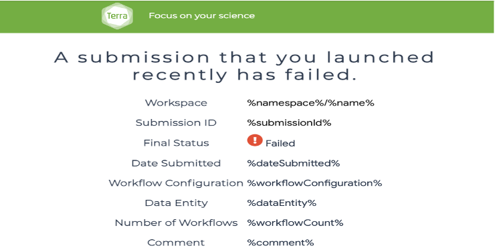The width and height of the screenshot is (495, 250).
Task: Click the Workflow Configuration label
Action: coord(176,183)
